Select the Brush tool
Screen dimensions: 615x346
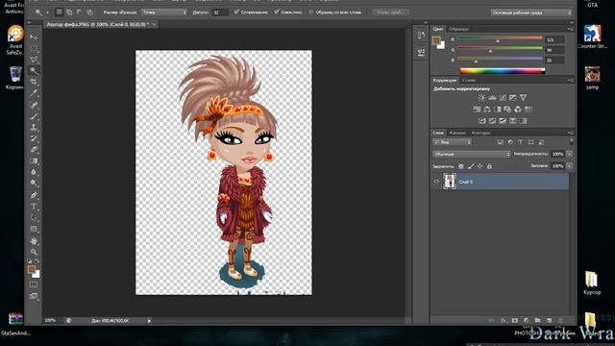[35, 116]
